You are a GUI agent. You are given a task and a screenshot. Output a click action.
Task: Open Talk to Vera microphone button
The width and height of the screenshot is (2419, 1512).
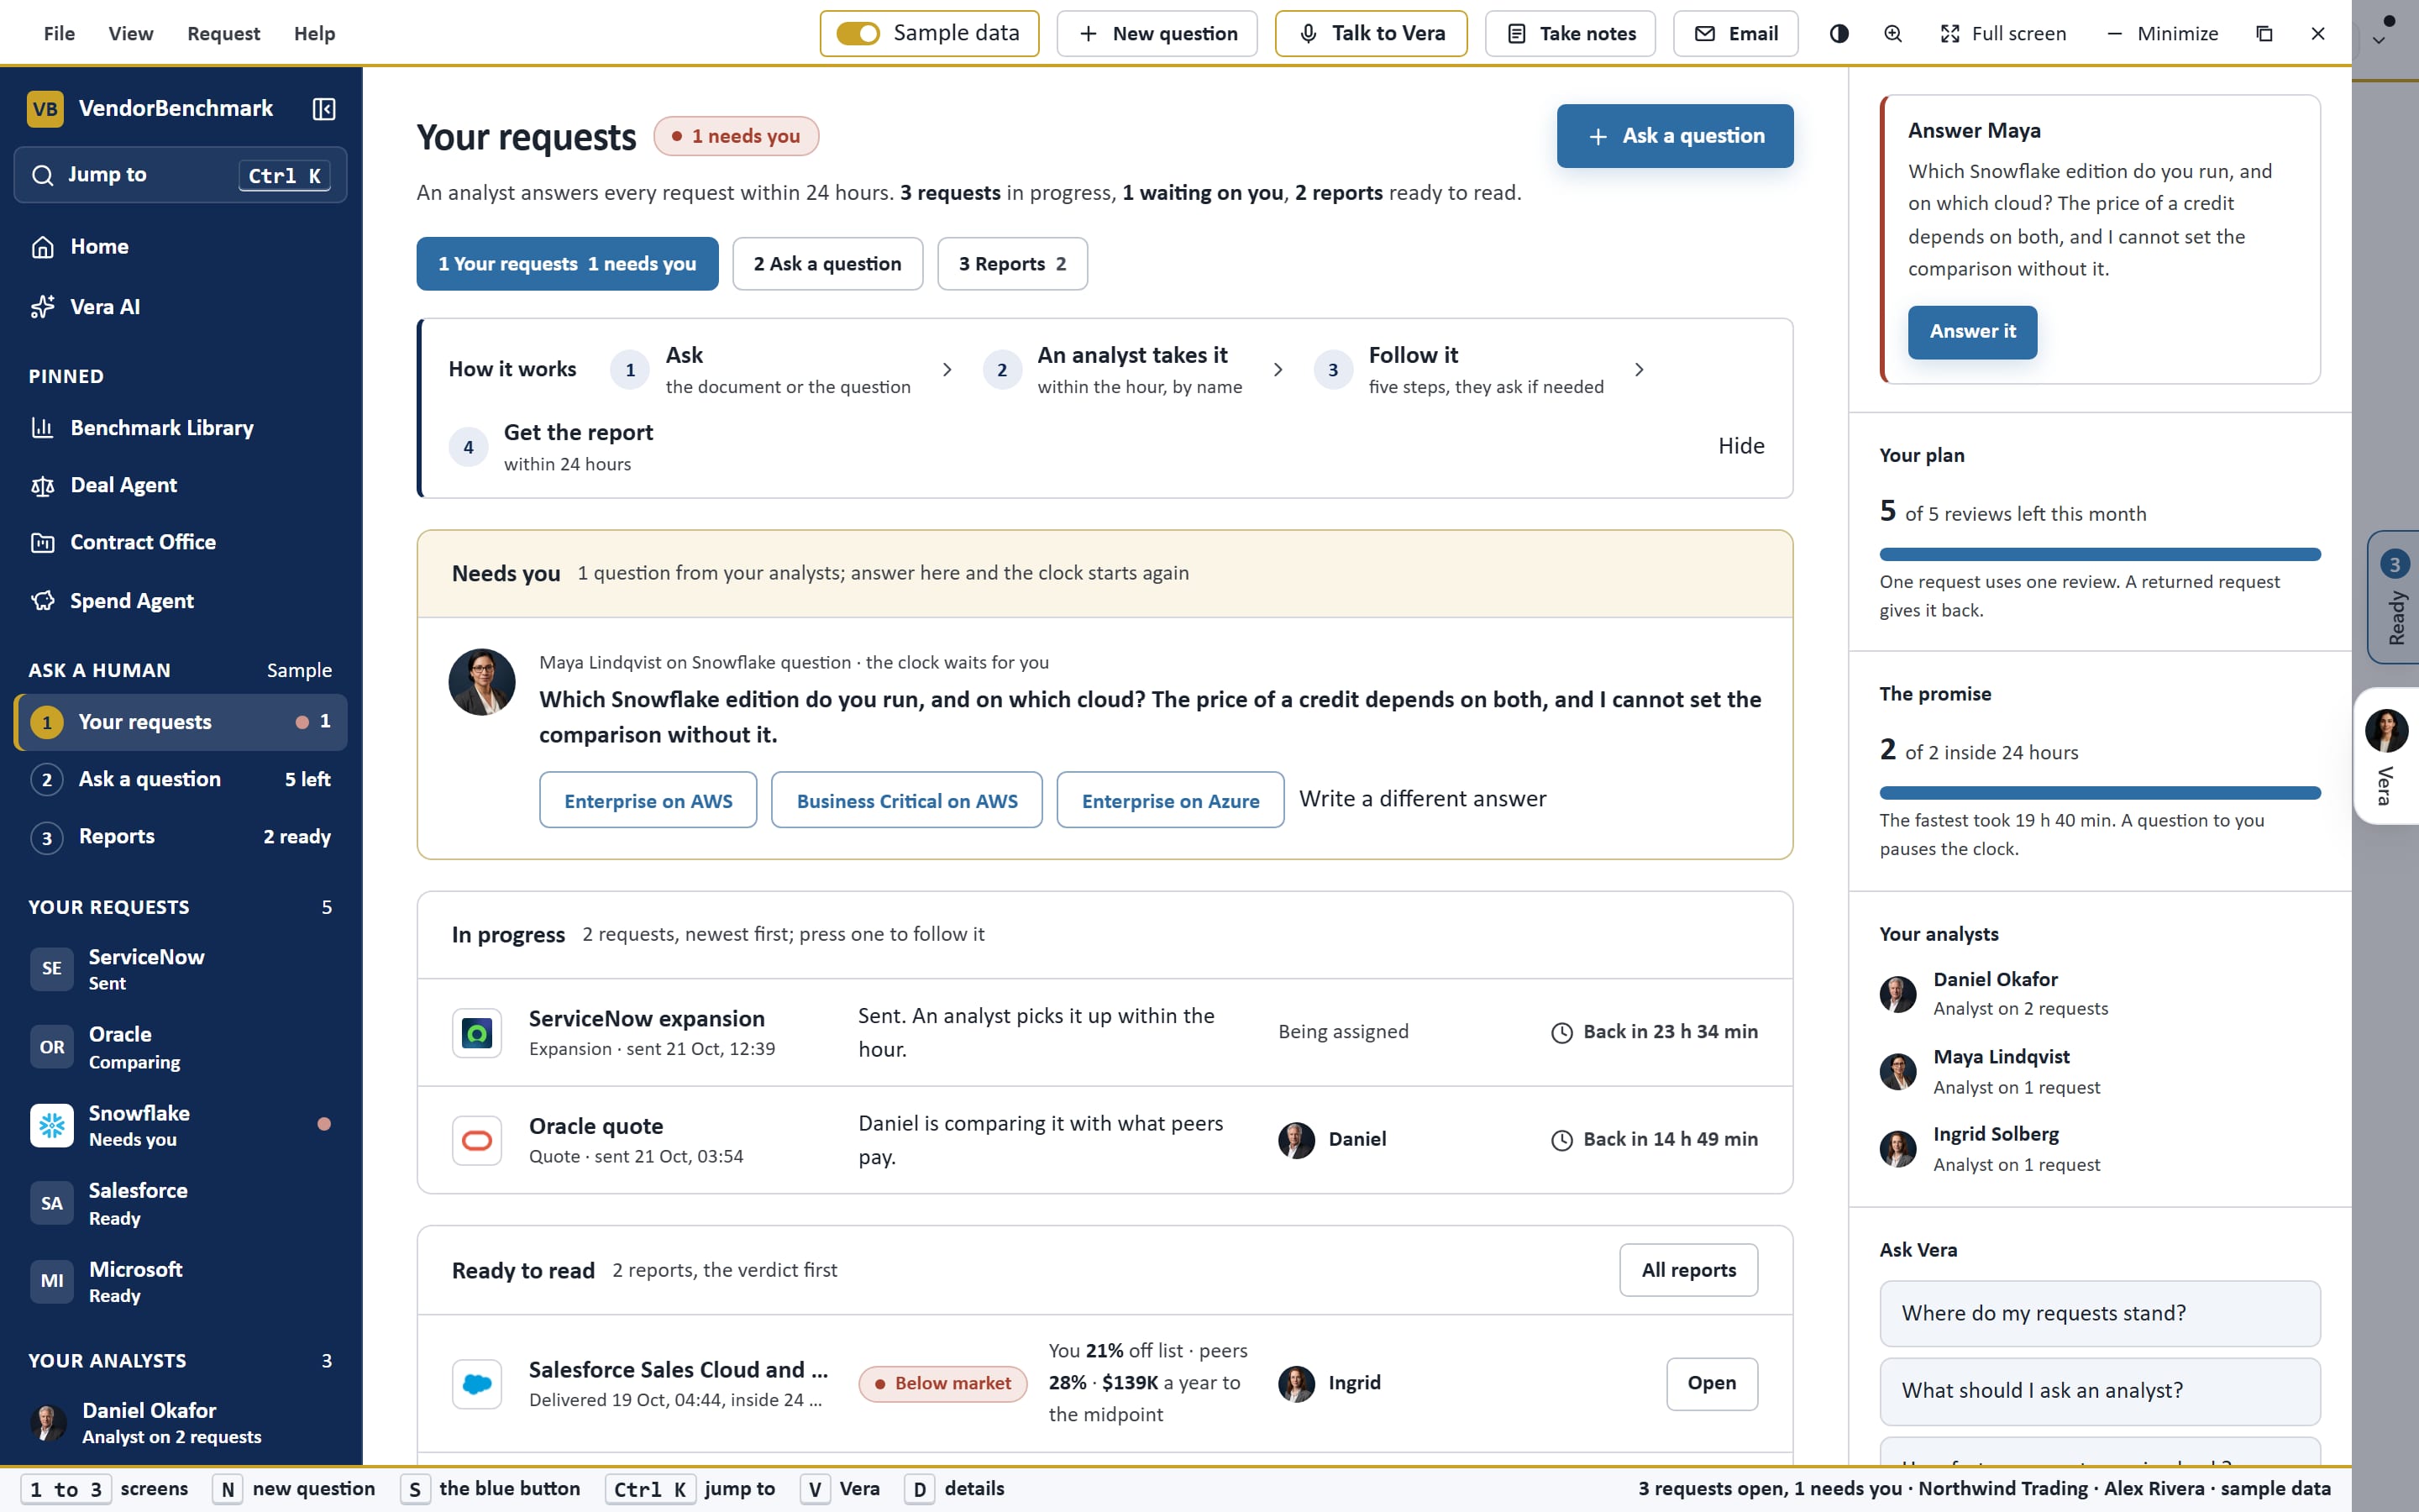1371,34
